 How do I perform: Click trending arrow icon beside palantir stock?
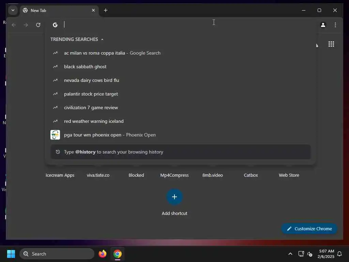click(55, 94)
